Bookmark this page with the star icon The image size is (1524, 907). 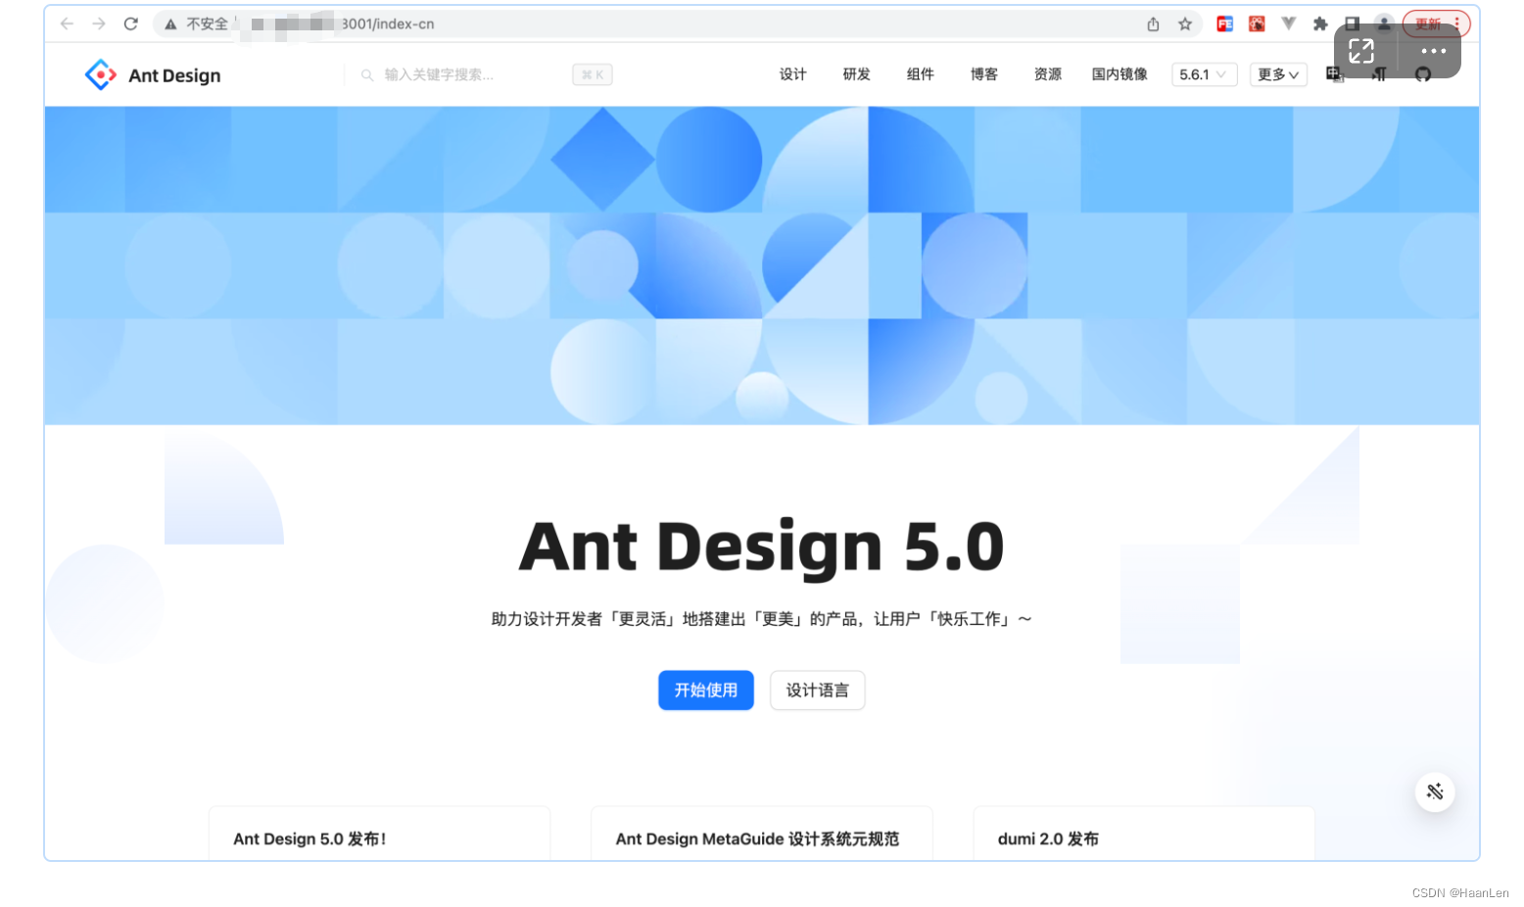click(1185, 24)
